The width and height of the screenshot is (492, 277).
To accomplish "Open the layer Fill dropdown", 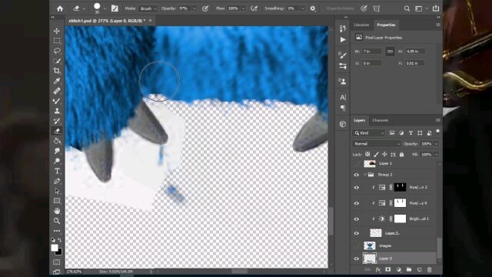I will pyautogui.click(x=436, y=155).
